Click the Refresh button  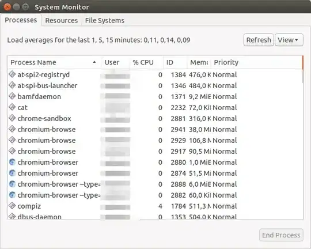click(259, 40)
